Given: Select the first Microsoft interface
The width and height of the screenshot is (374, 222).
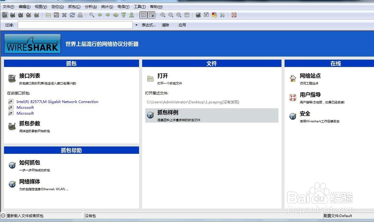Looking at the screenshot, I should pos(25,107).
